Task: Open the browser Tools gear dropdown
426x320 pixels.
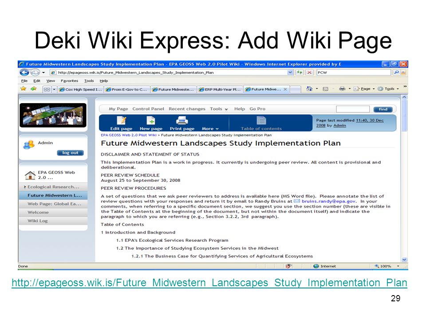Action: click(388, 89)
